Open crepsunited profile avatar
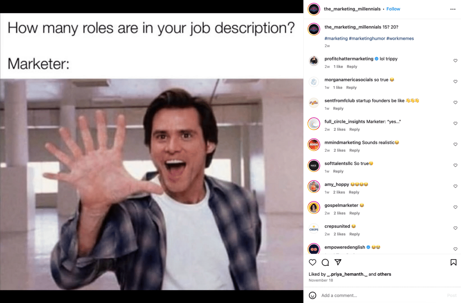Image resolution: width=461 pixels, height=303 pixels. pyautogui.click(x=314, y=229)
